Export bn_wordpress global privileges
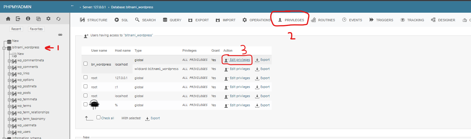The image size is (471, 139). pos(263,60)
